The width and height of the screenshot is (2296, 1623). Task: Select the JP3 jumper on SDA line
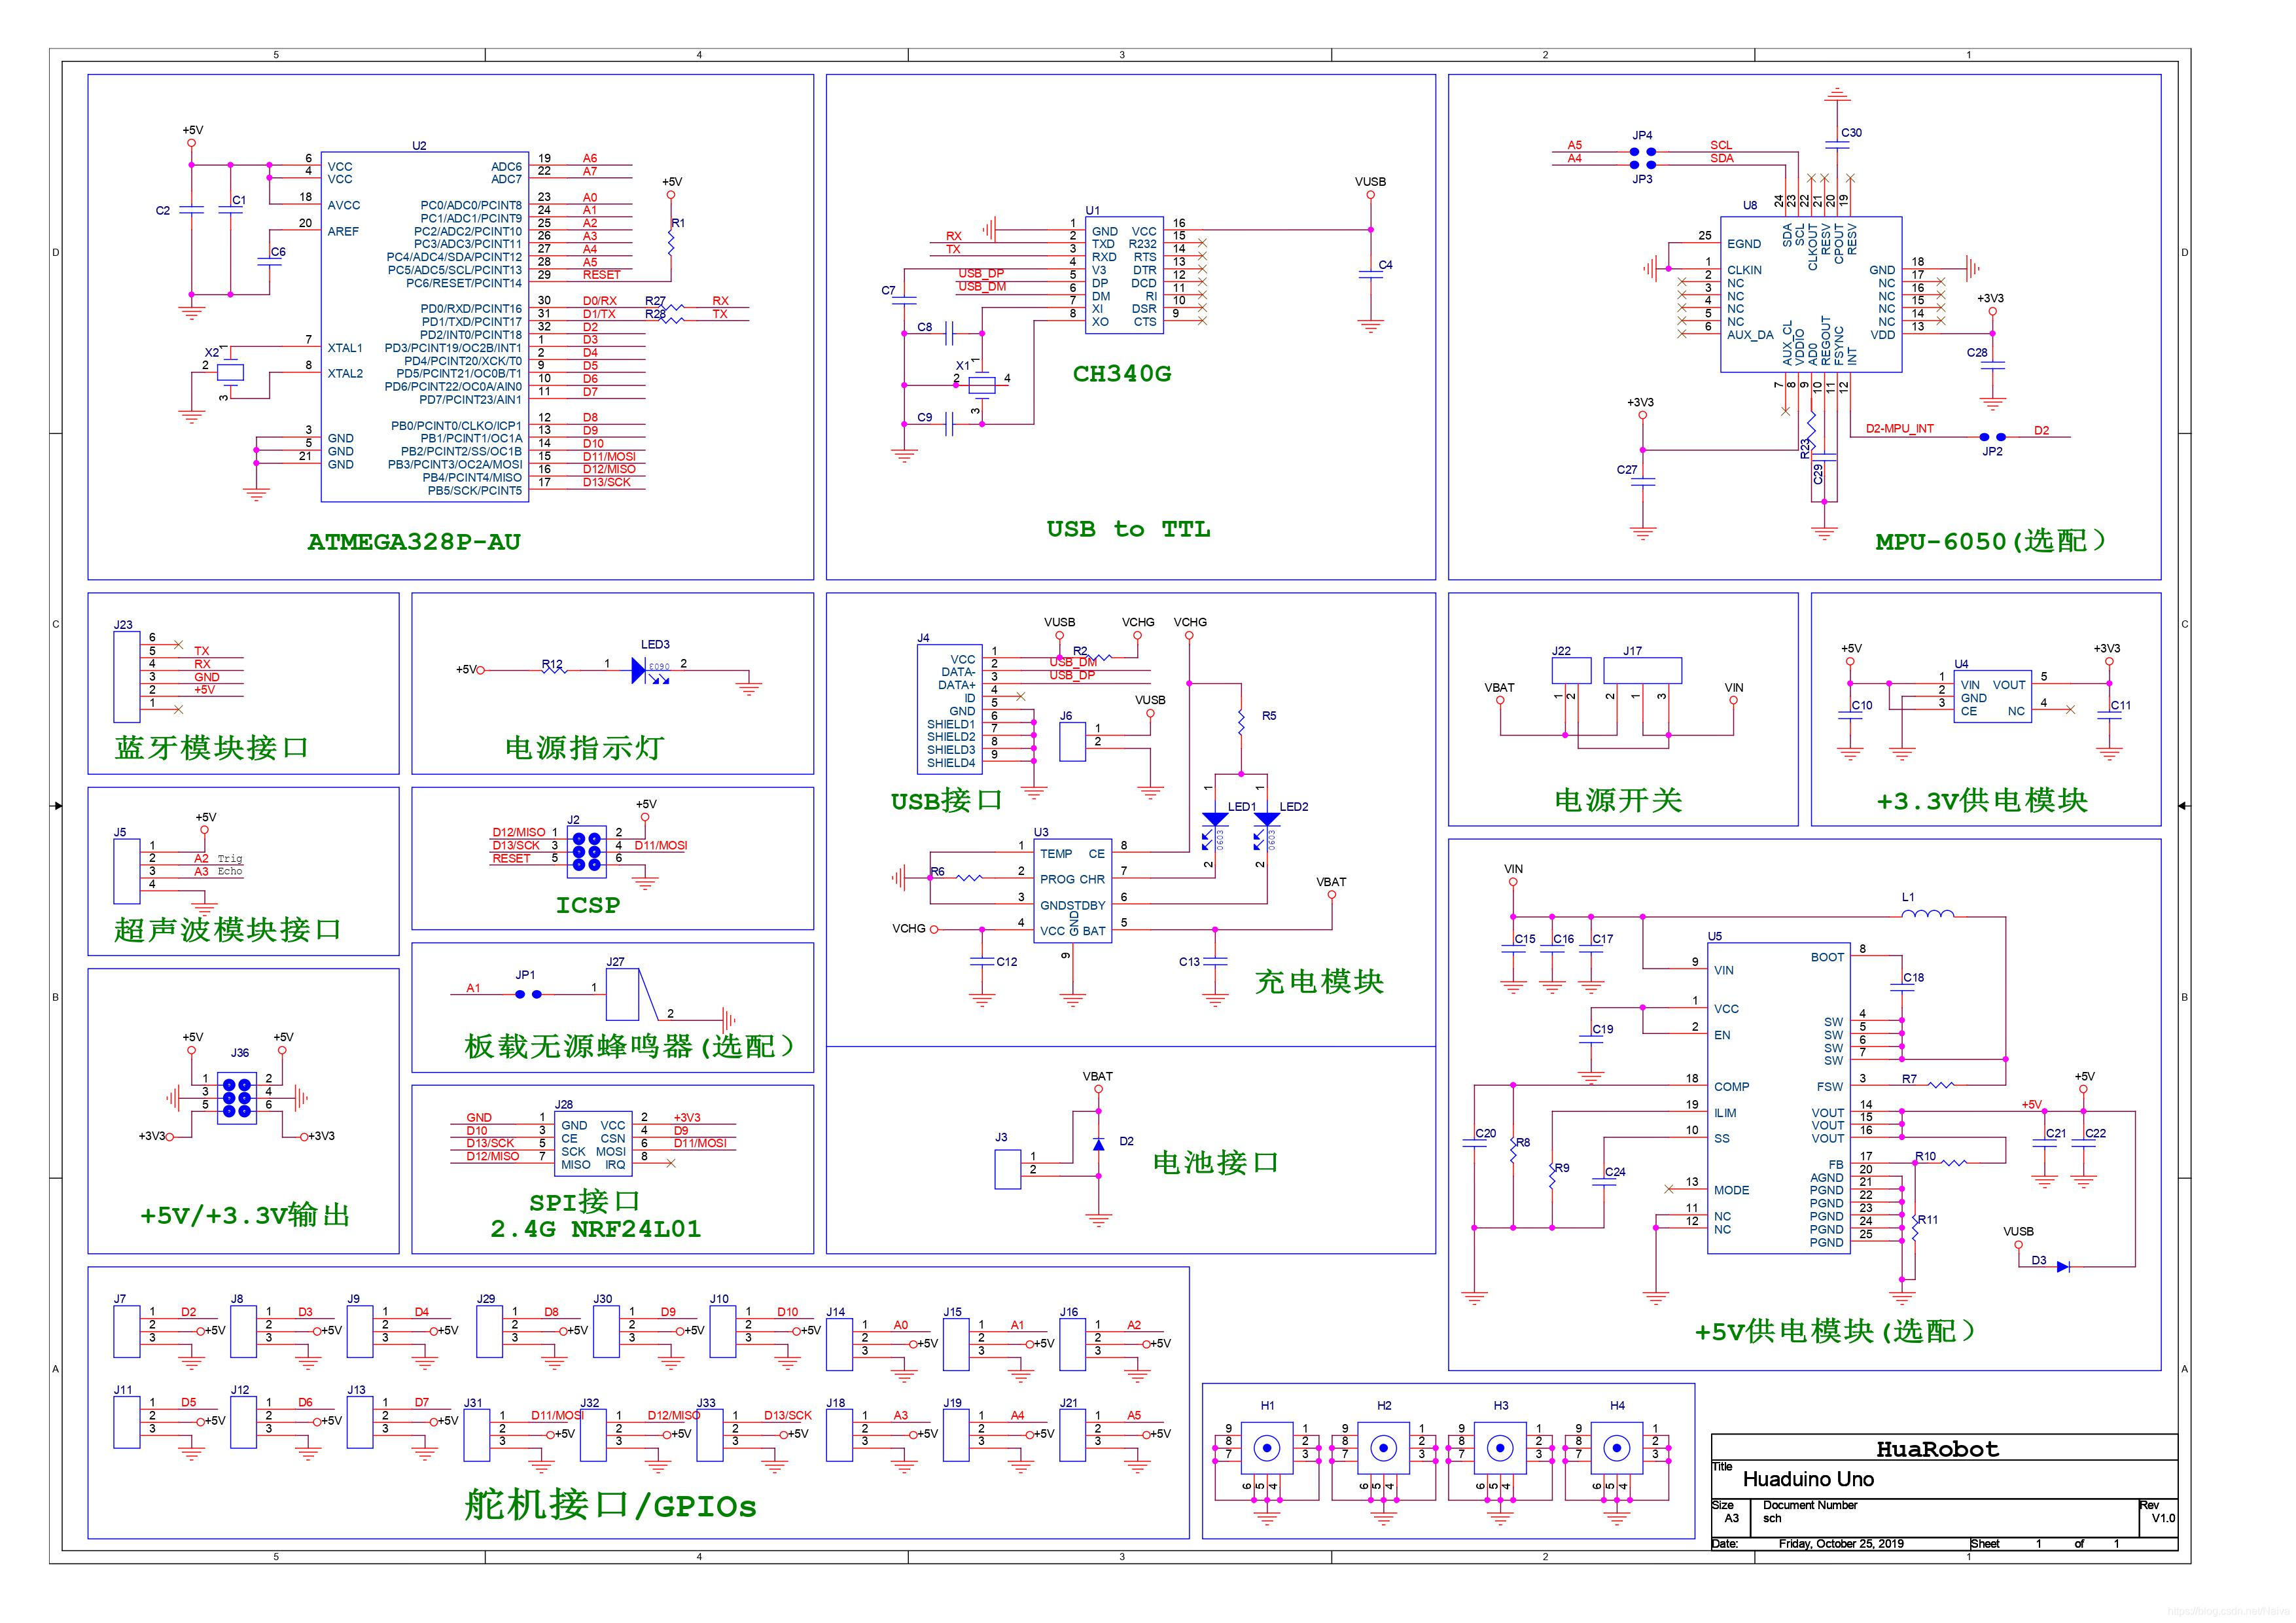[x=1642, y=165]
